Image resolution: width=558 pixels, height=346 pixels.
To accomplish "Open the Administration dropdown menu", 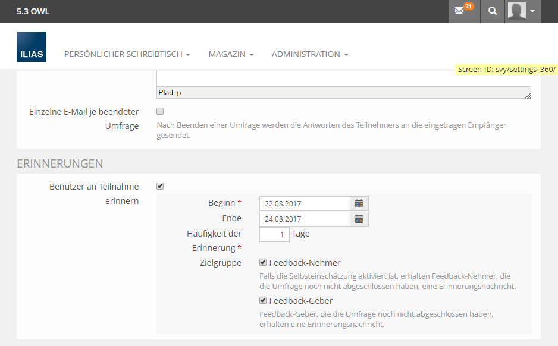I will 309,54.
